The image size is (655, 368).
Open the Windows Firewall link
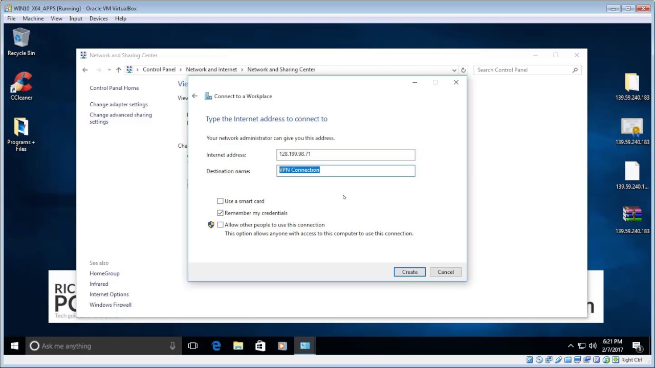(111, 305)
